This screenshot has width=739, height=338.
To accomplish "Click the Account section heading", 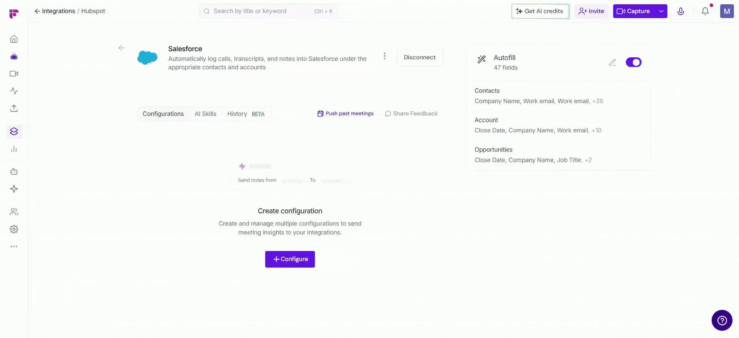I will coord(486,120).
